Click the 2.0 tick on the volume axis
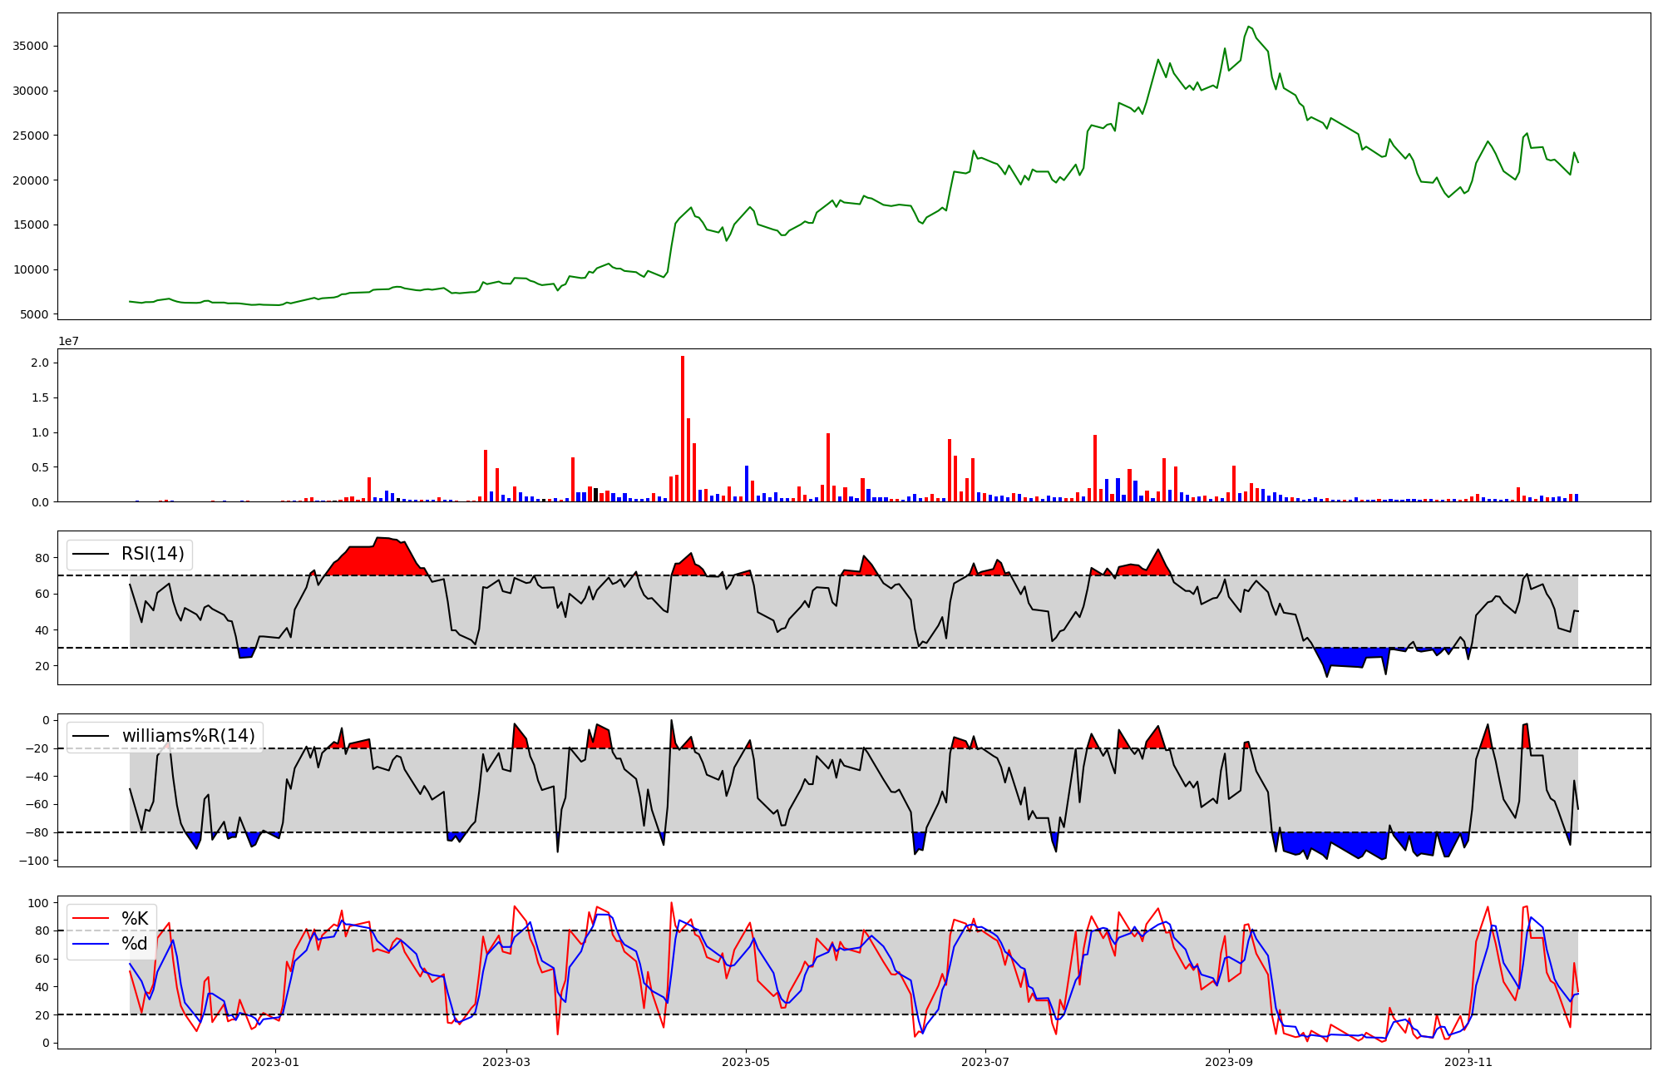 point(40,363)
